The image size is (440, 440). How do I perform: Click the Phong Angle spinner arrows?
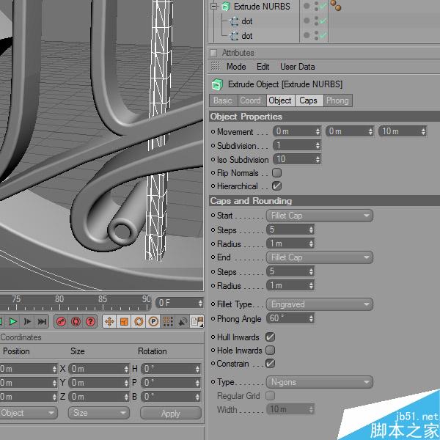(311, 318)
